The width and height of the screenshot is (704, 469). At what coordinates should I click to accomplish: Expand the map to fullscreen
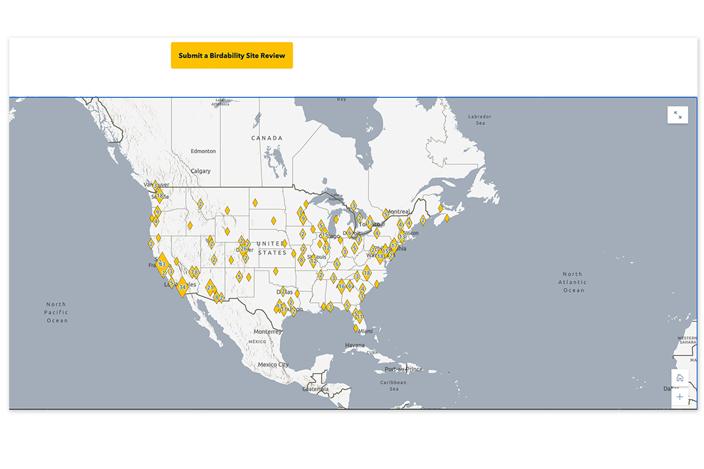(x=678, y=115)
